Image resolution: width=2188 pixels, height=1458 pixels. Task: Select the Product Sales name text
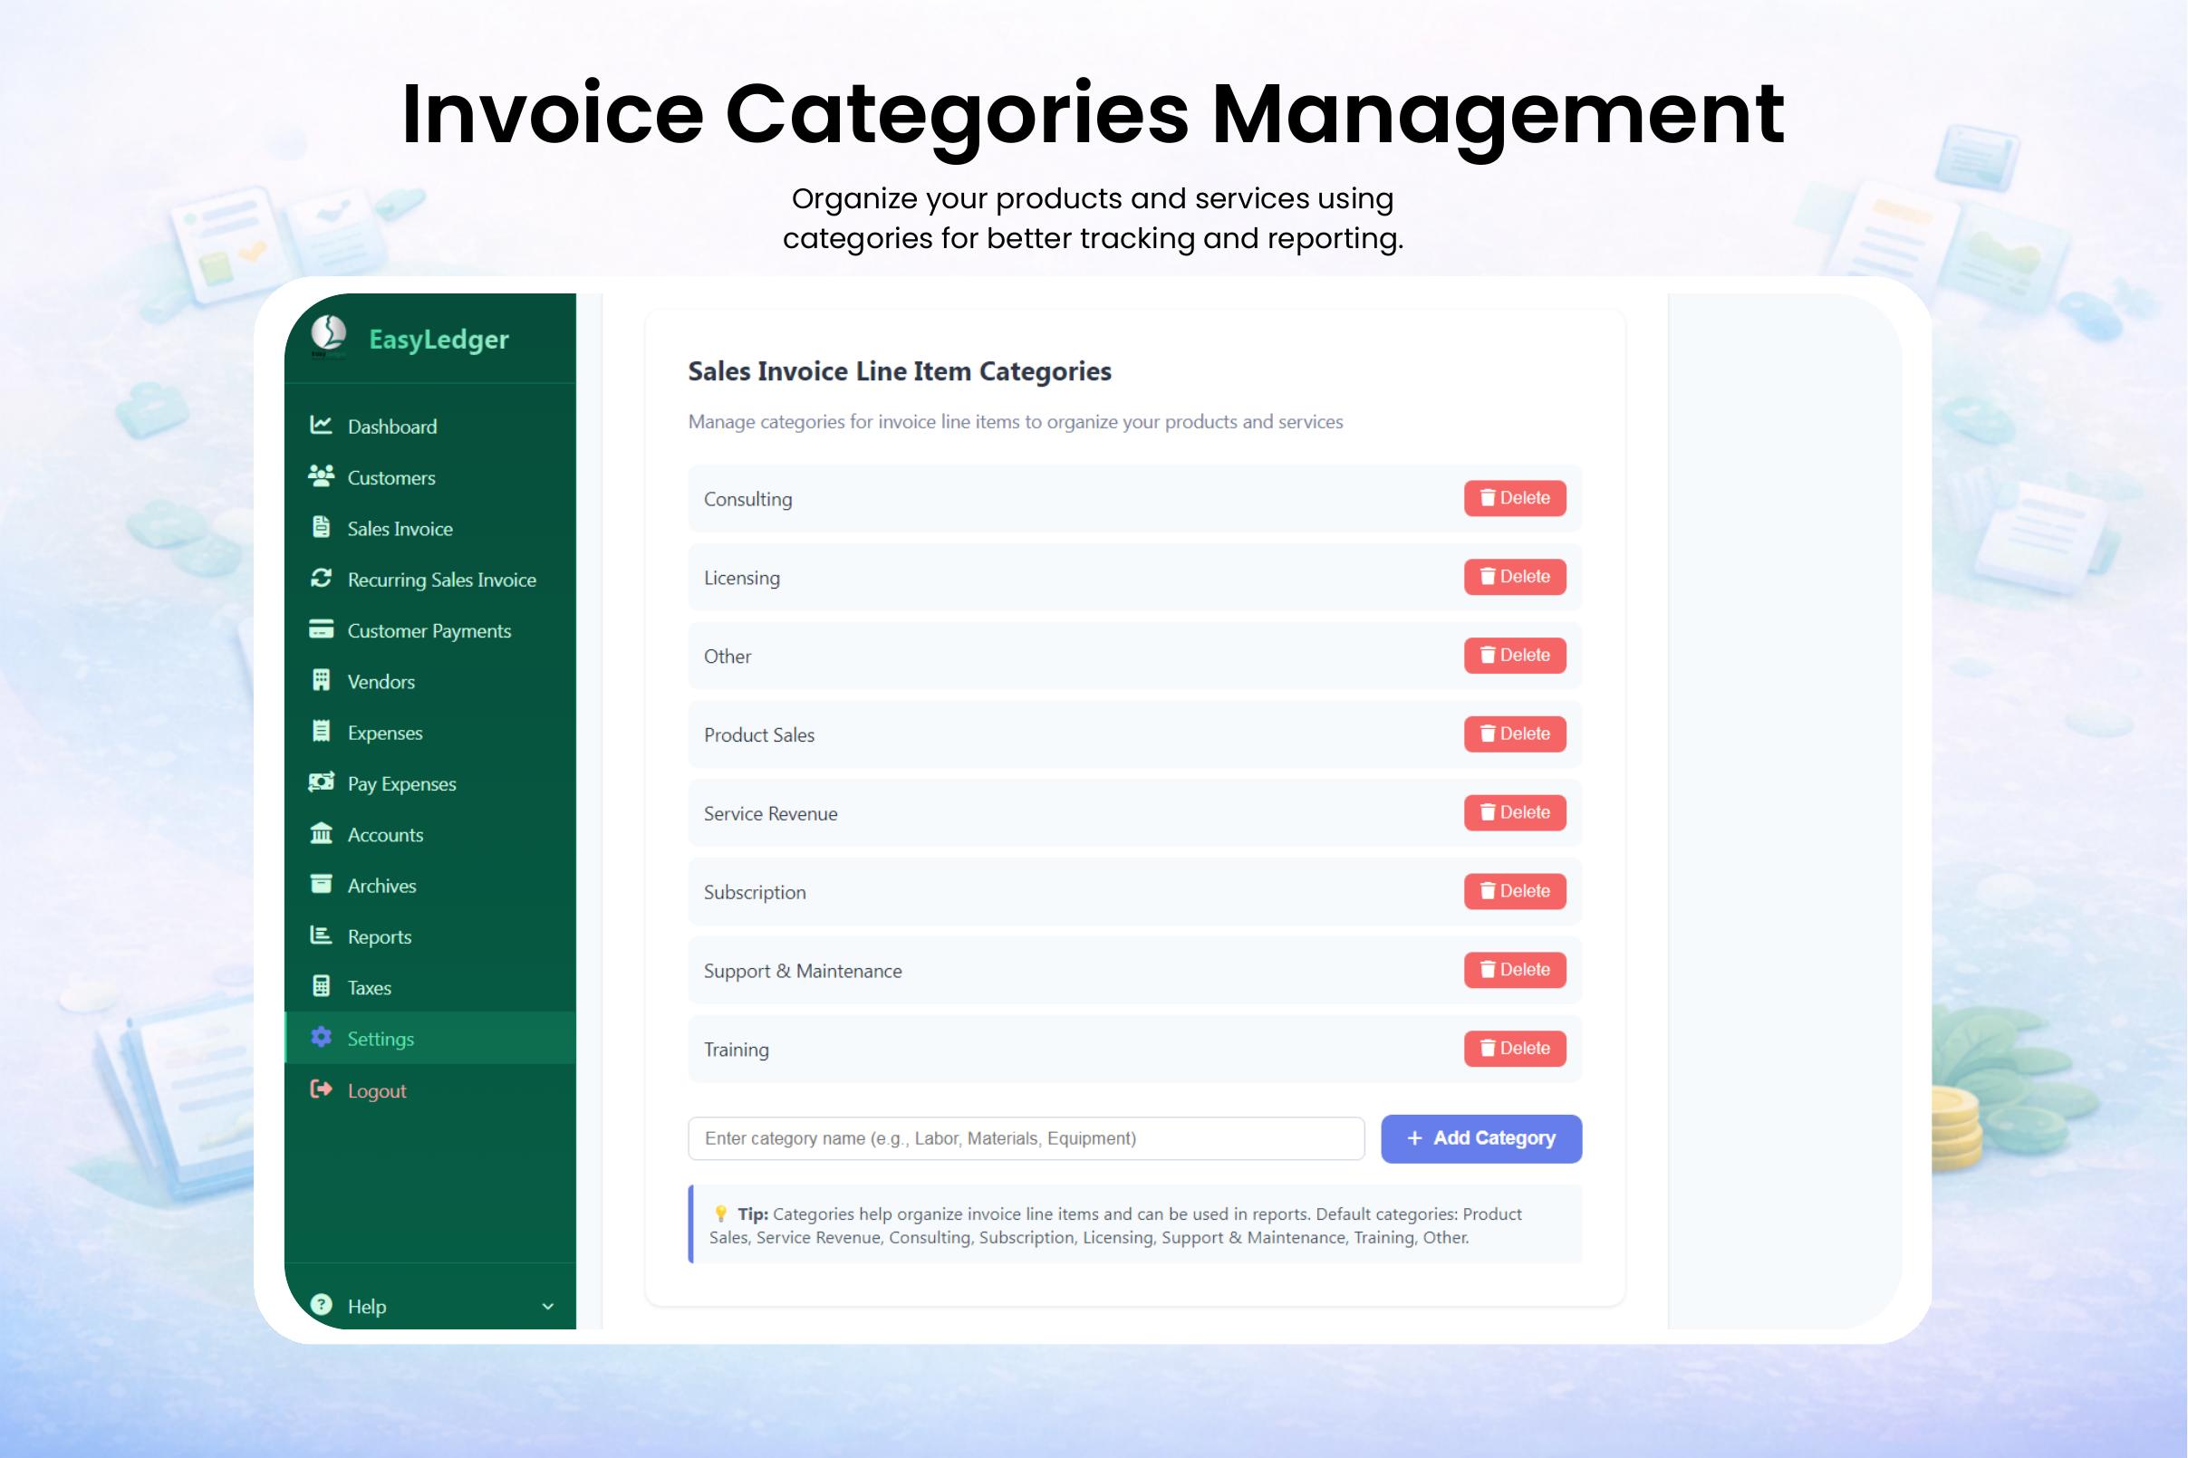759,735
